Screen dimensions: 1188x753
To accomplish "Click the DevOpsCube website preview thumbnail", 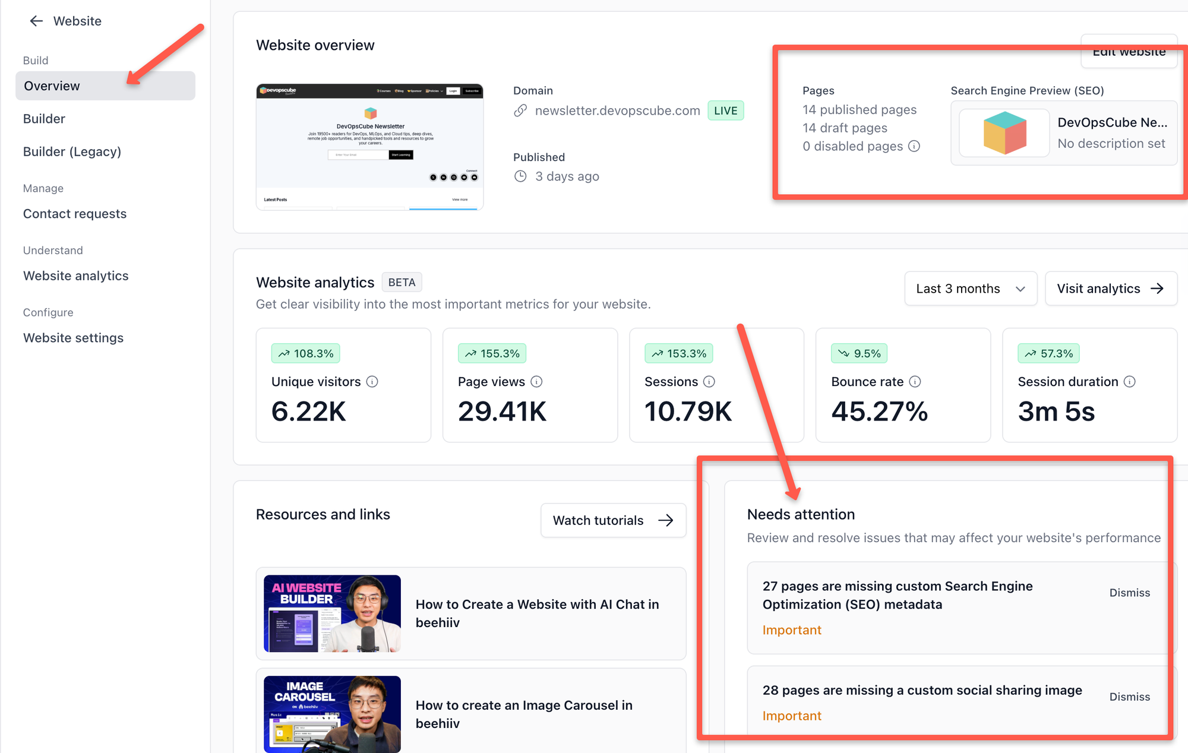I will (x=369, y=147).
